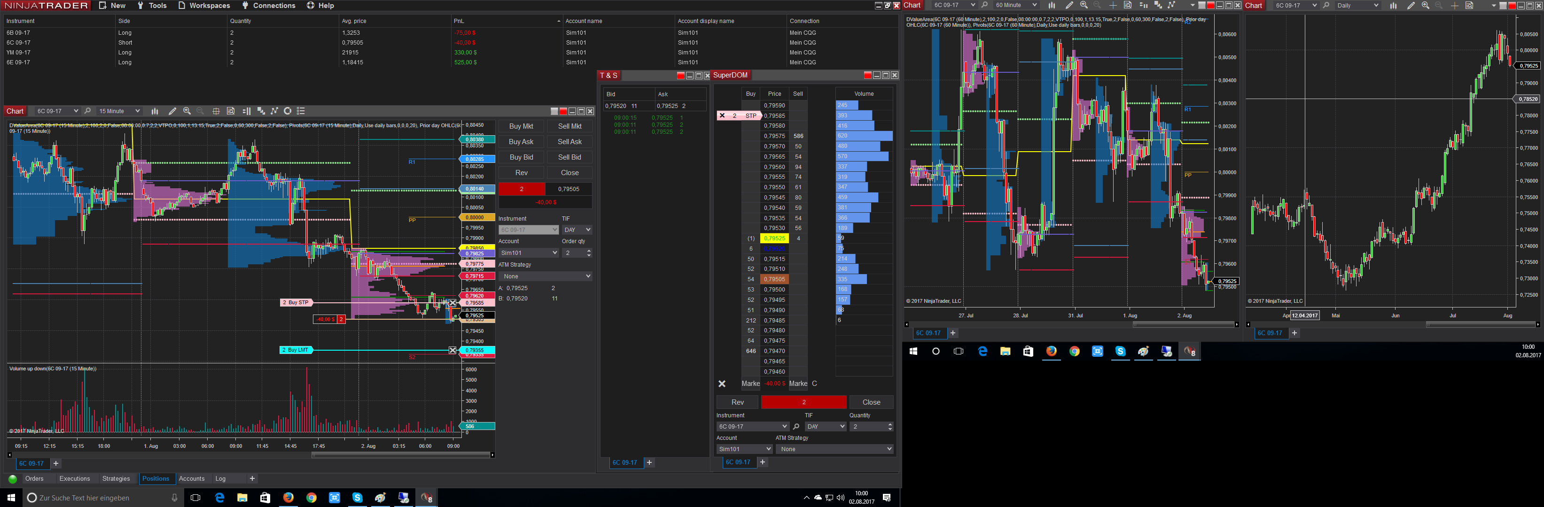Cancel the 2 Buy LMT order on chart

point(452,350)
